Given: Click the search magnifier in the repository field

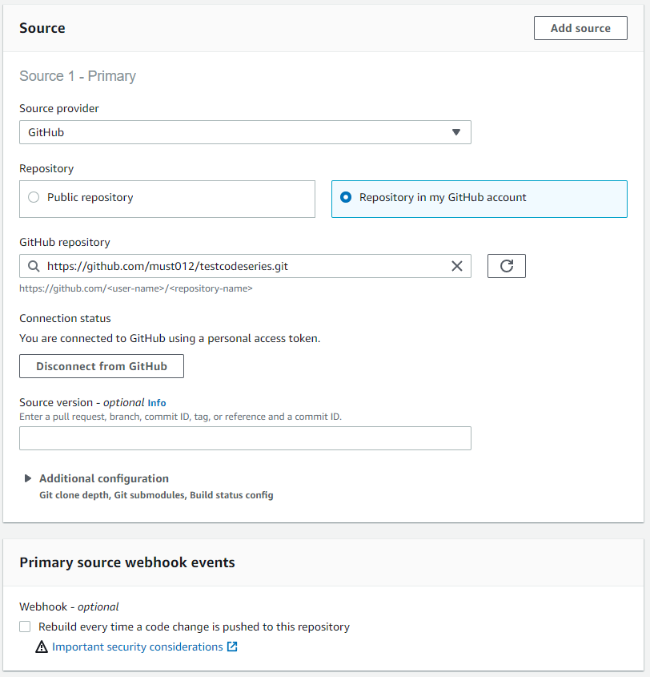Looking at the screenshot, I should 33,266.
